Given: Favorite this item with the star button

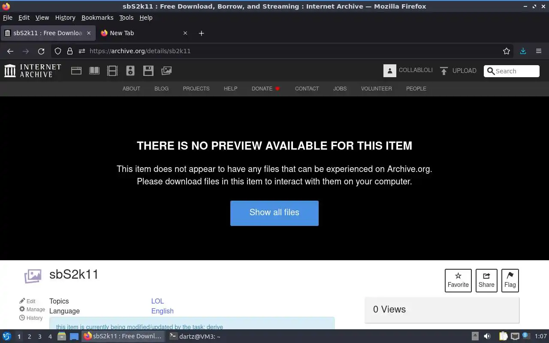Looking at the screenshot, I should 458,280.
